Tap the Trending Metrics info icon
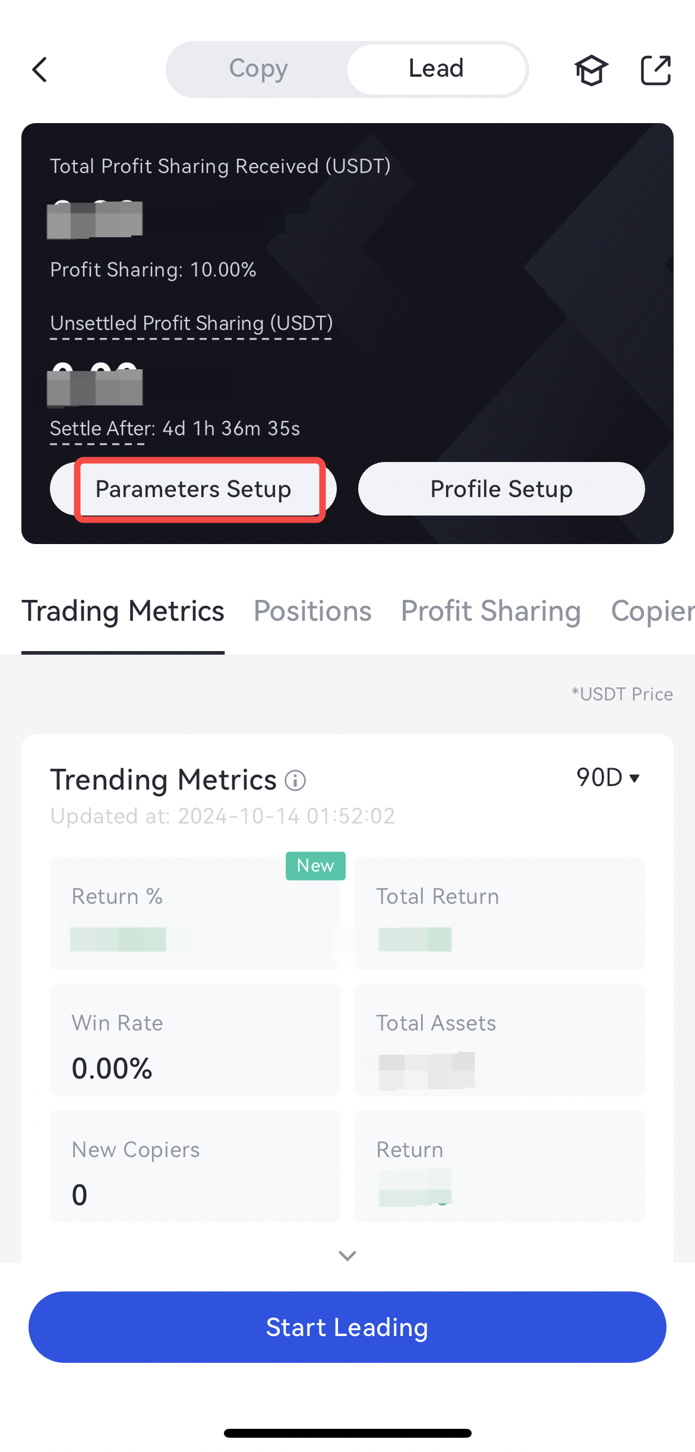 tap(295, 780)
